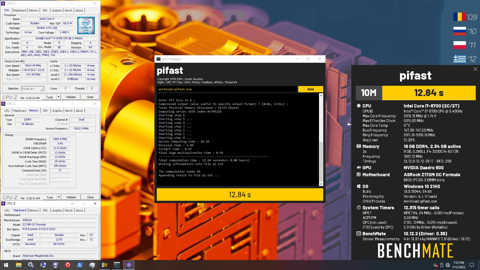Click the pifast console scrollbar up arrow

[321, 95]
